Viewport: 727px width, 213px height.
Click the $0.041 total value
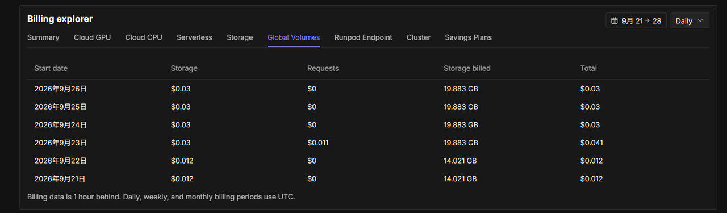tap(591, 143)
